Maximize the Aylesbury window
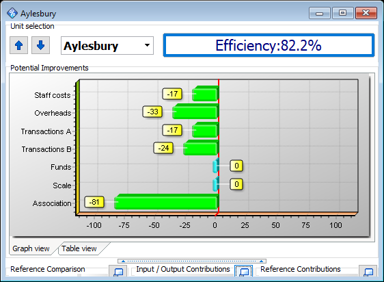The height and width of the screenshot is (282, 384). click(x=342, y=13)
